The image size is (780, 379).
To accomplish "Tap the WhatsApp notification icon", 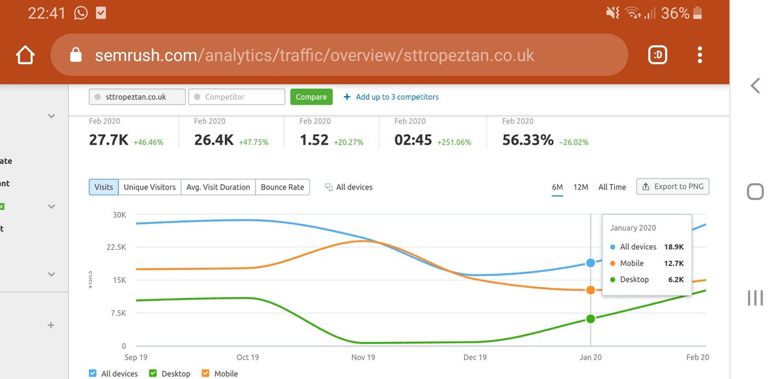I will pyautogui.click(x=81, y=12).
